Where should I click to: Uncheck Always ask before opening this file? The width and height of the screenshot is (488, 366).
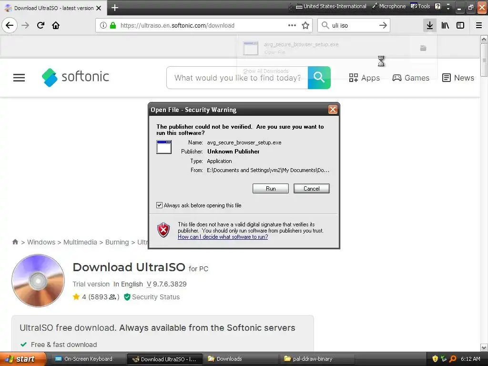(159, 205)
